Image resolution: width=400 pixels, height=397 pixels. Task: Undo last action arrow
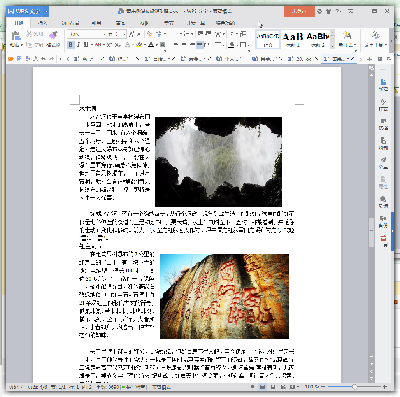43,59
